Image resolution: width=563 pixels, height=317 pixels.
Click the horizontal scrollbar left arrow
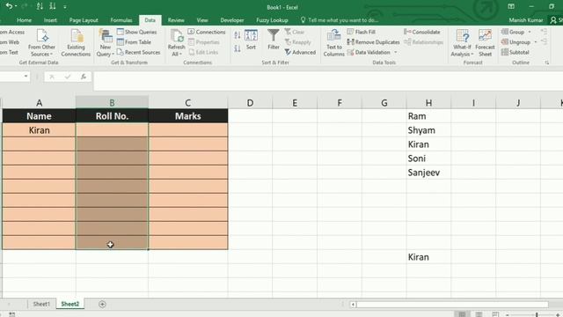pyautogui.click(x=353, y=305)
